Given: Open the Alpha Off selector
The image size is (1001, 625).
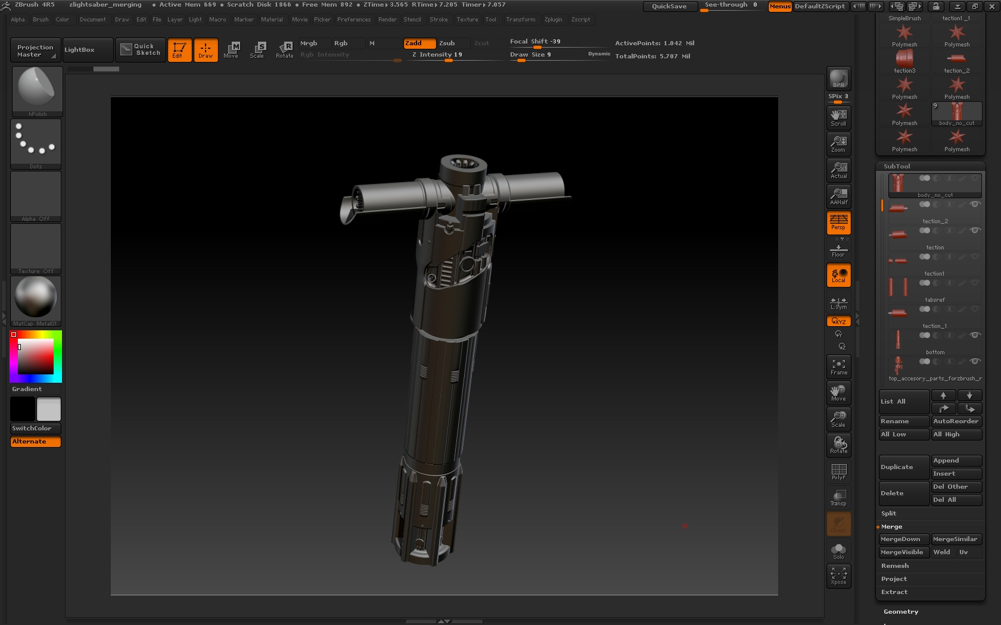Looking at the screenshot, I should (x=36, y=196).
